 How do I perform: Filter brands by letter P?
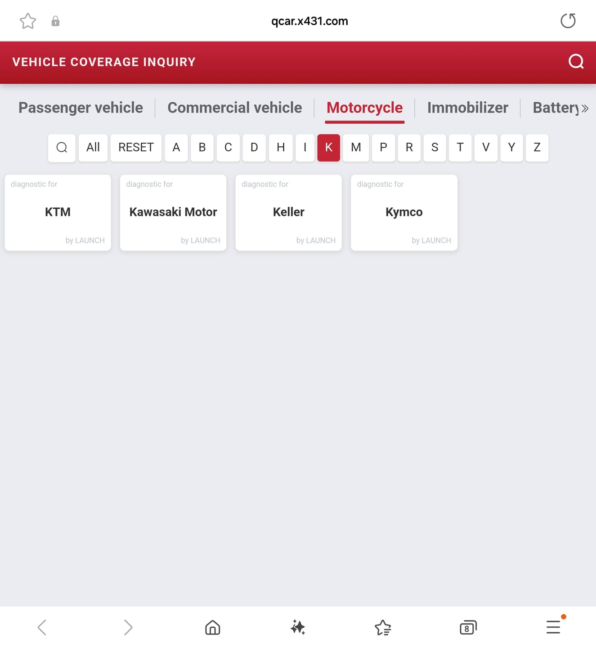[383, 148]
